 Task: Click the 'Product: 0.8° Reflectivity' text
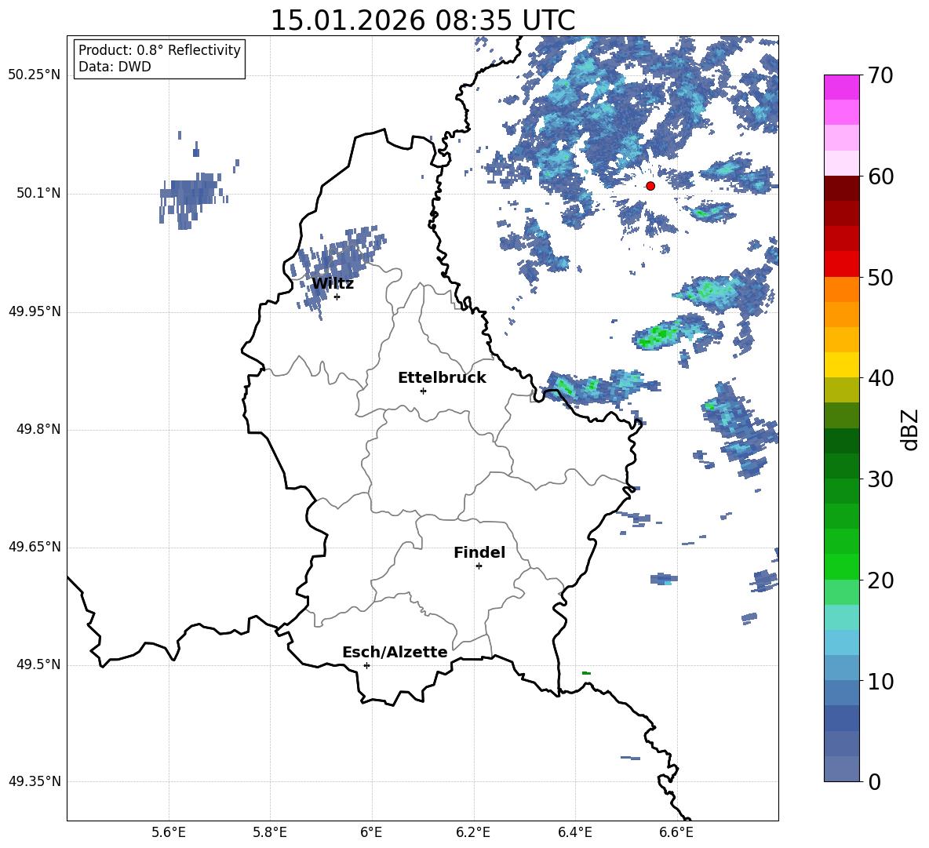click(x=159, y=49)
